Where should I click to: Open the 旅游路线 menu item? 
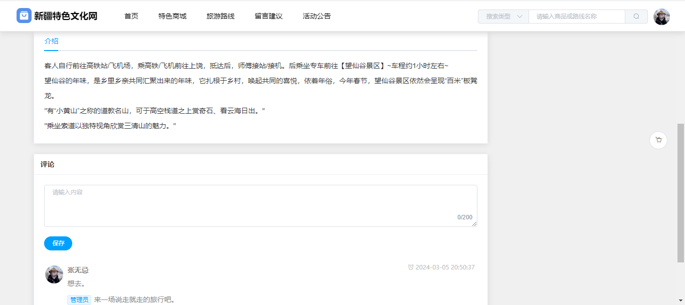click(221, 16)
